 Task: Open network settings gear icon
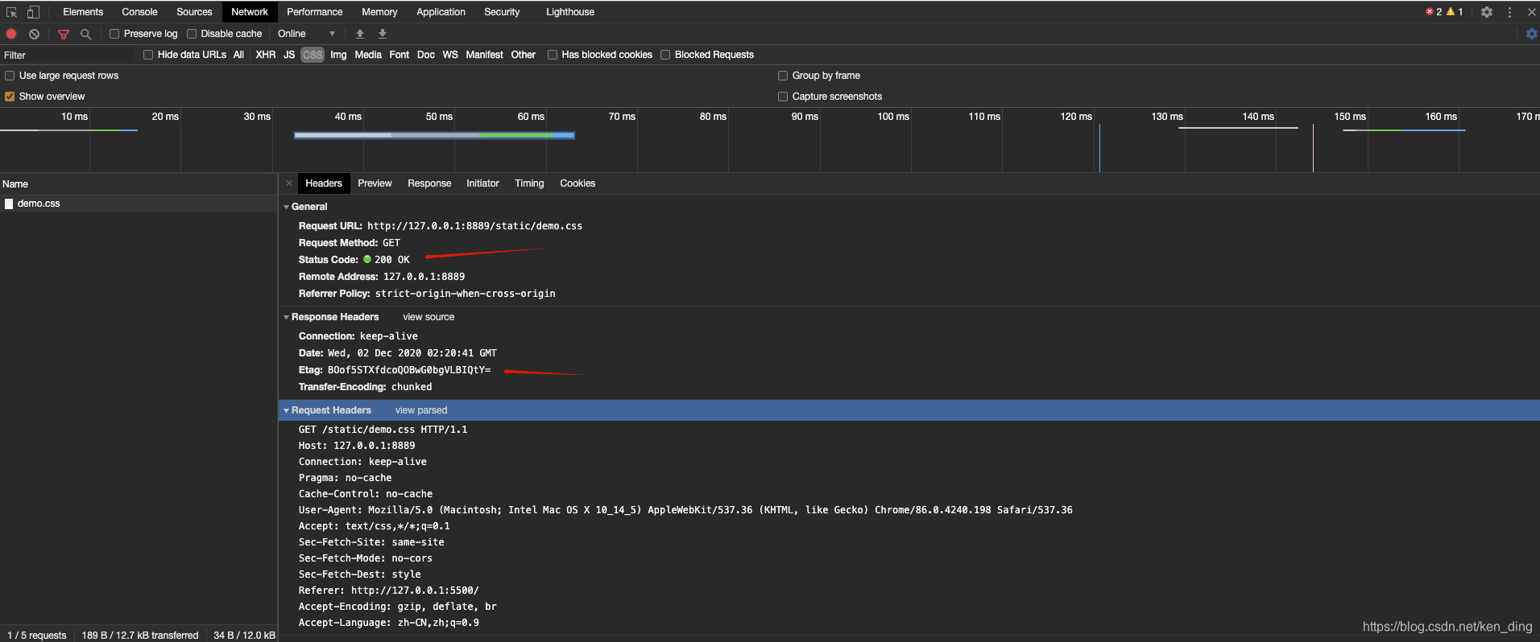pyautogui.click(x=1531, y=34)
